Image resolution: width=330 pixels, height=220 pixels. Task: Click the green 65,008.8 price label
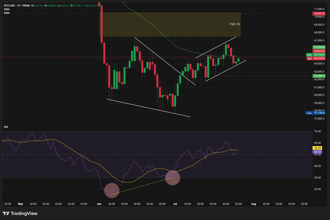319,47
